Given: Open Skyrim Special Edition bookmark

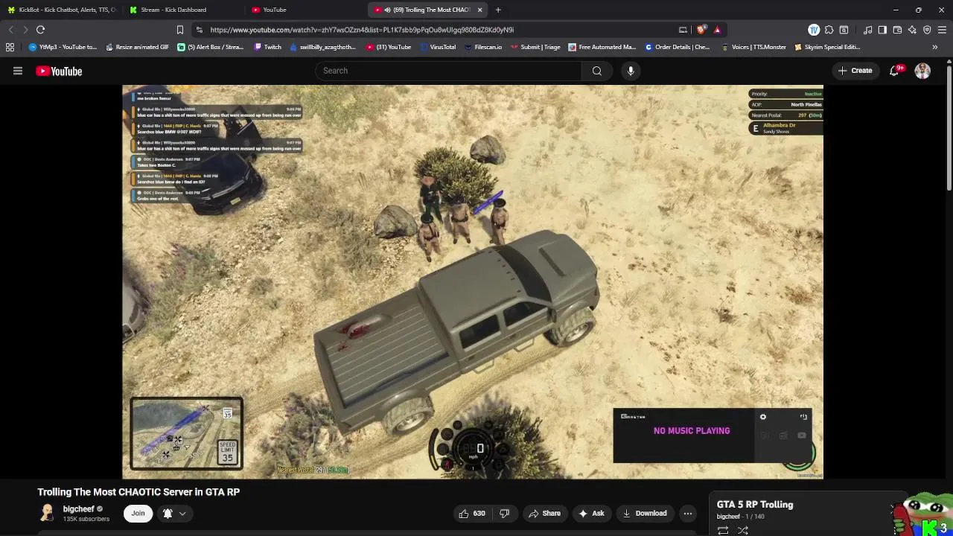Looking at the screenshot, I should 827,47.
